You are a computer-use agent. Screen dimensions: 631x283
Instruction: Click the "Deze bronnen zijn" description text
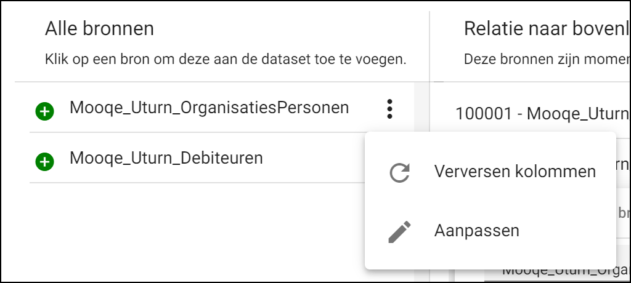pyautogui.click(x=546, y=60)
